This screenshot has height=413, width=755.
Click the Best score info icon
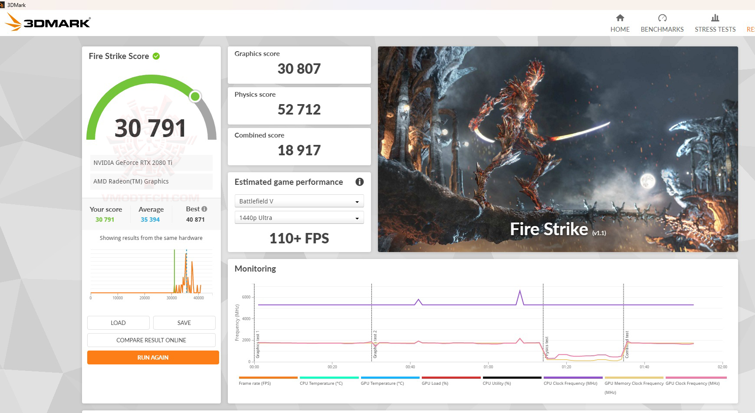point(204,209)
